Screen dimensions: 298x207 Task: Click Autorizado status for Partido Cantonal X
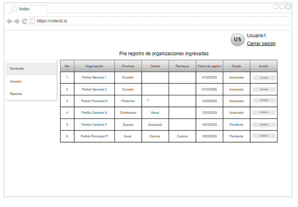tap(237, 113)
